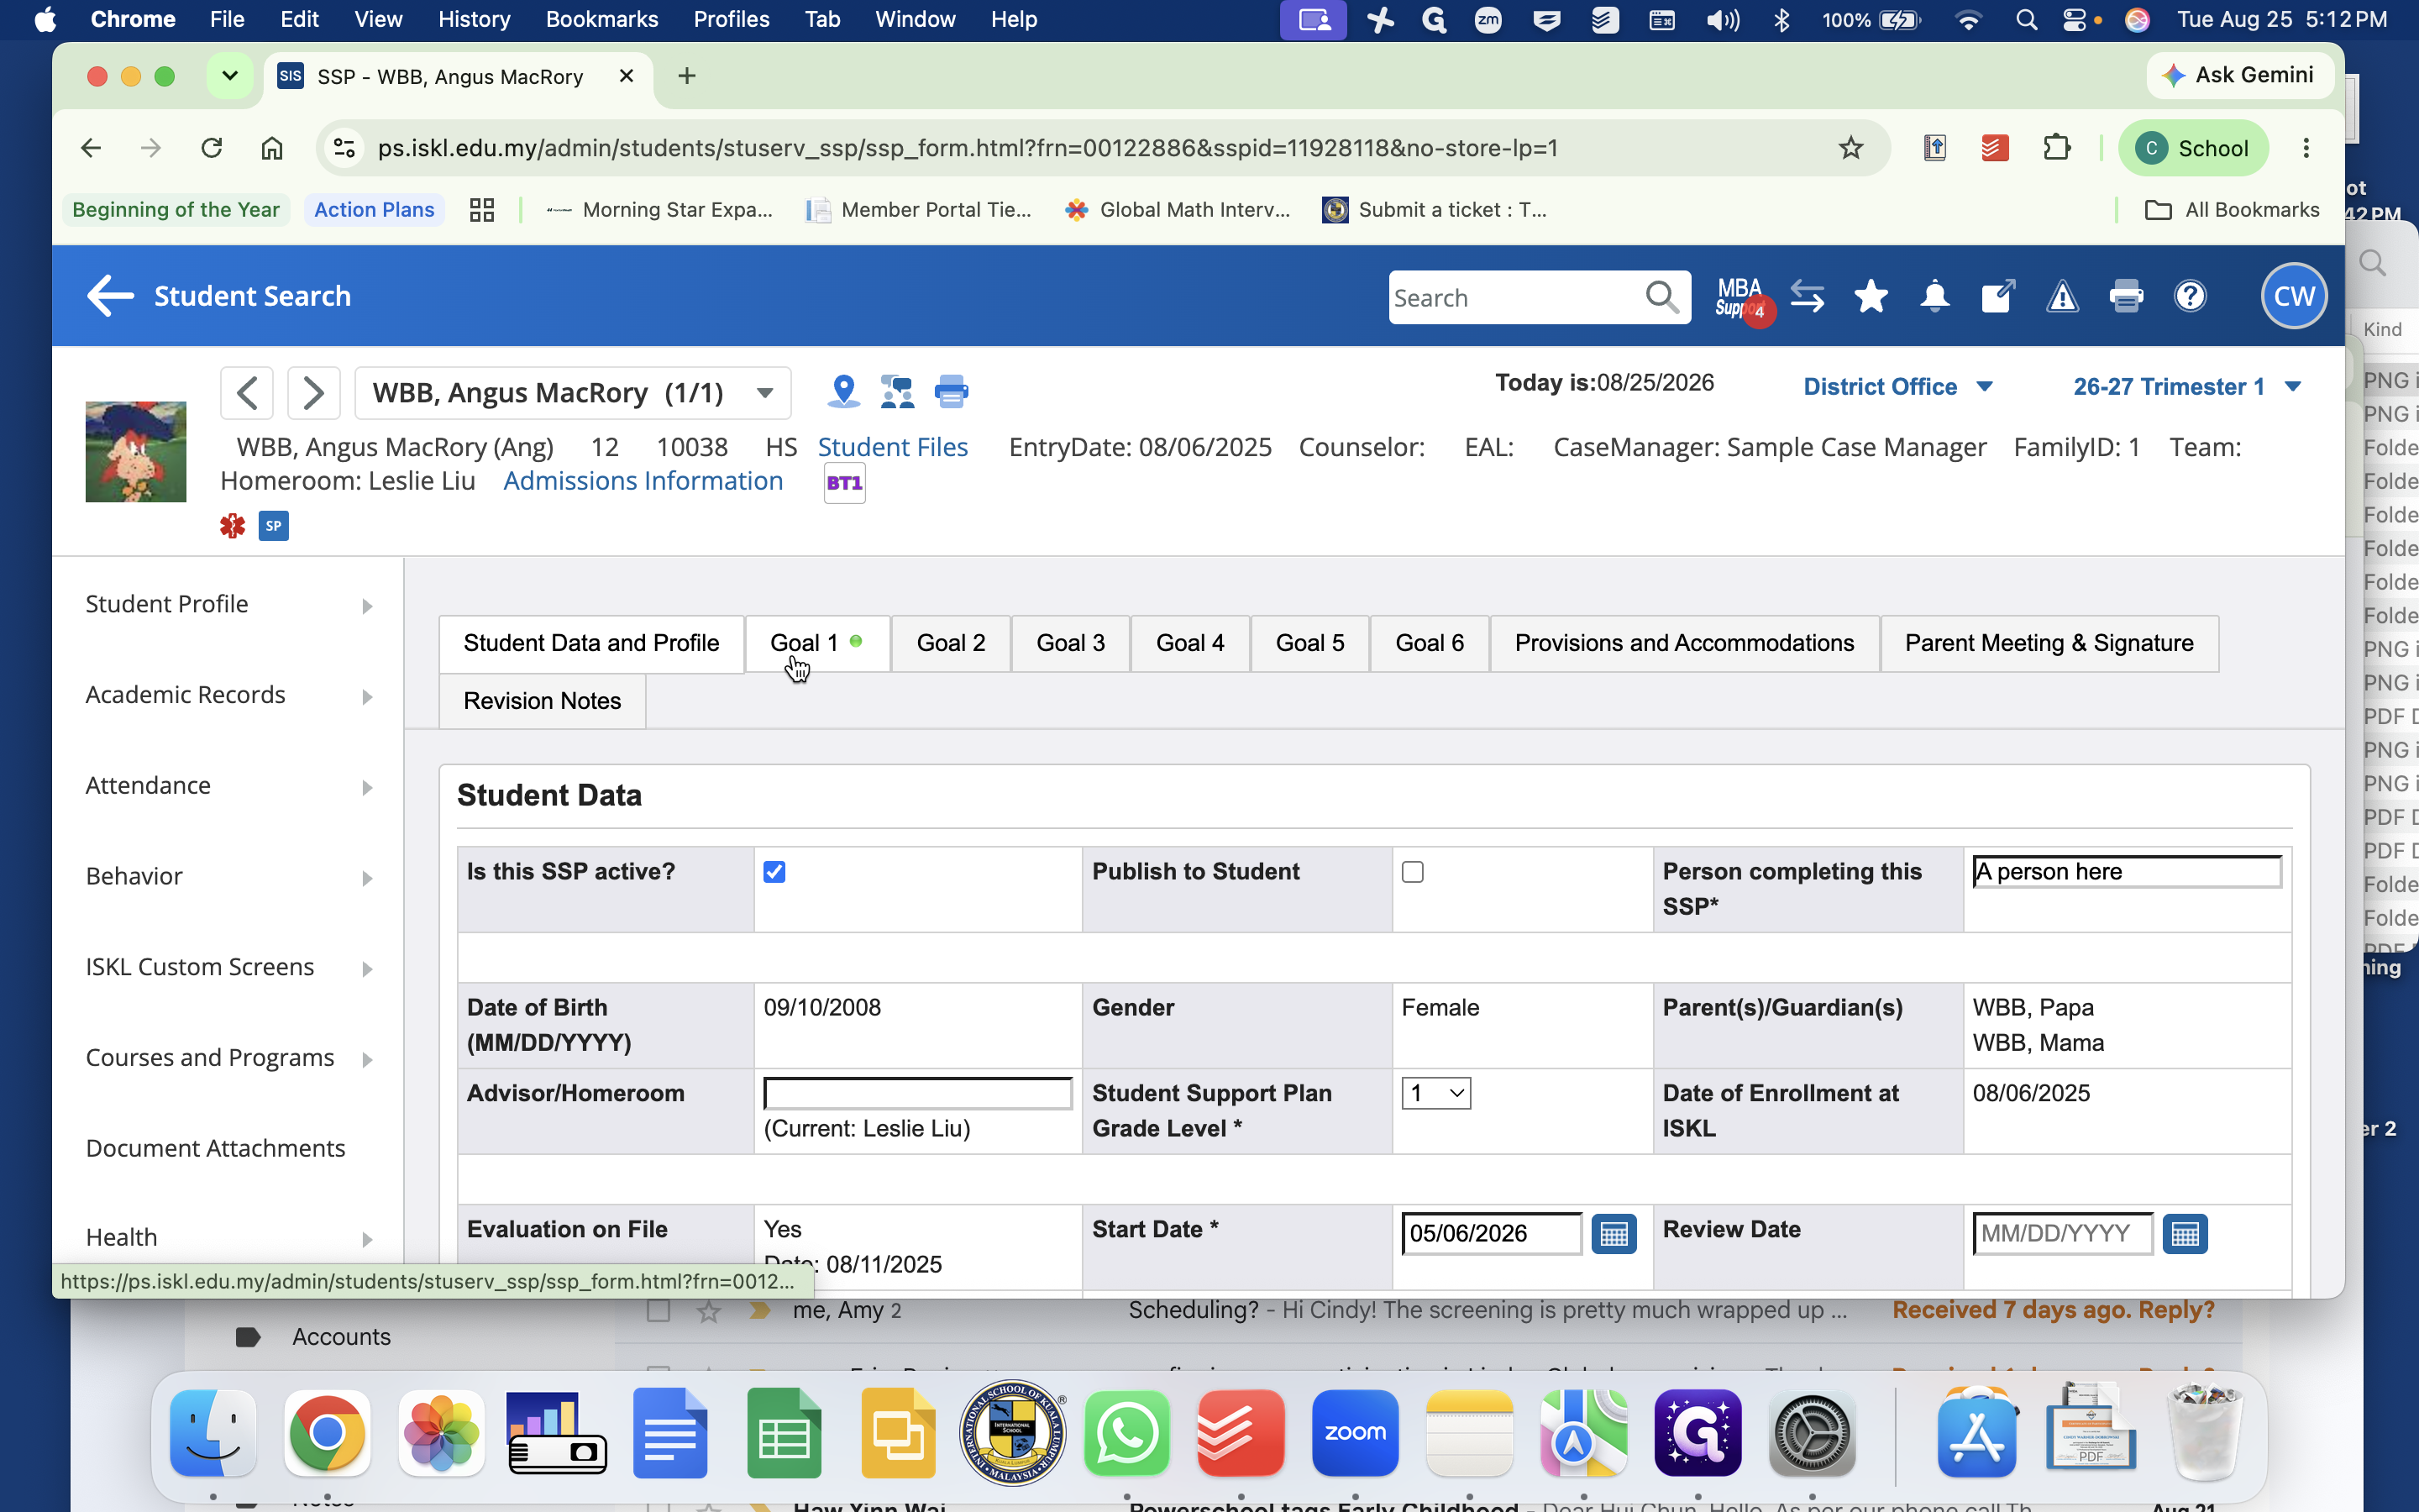Reload the page in Chrome
Image resolution: width=2419 pixels, height=1512 pixels.
pyautogui.click(x=211, y=148)
